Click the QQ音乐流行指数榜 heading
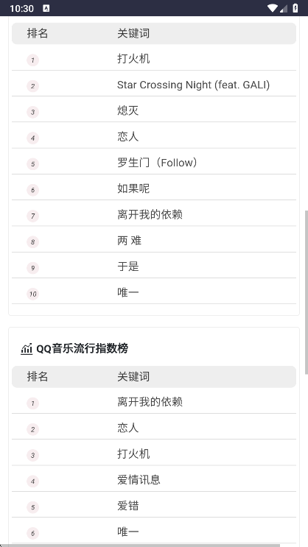The width and height of the screenshot is (308, 547). [82, 348]
